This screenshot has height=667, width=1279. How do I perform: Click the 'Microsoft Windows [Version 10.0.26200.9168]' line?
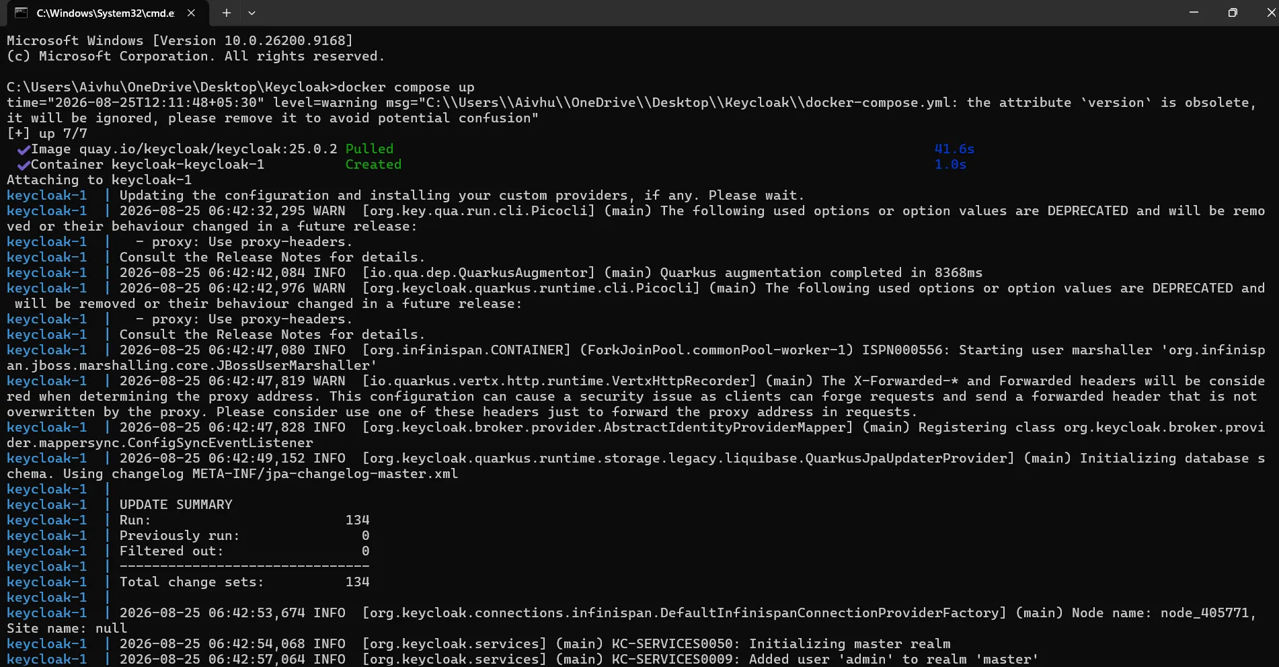pyautogui.click(x=180, y=40)
